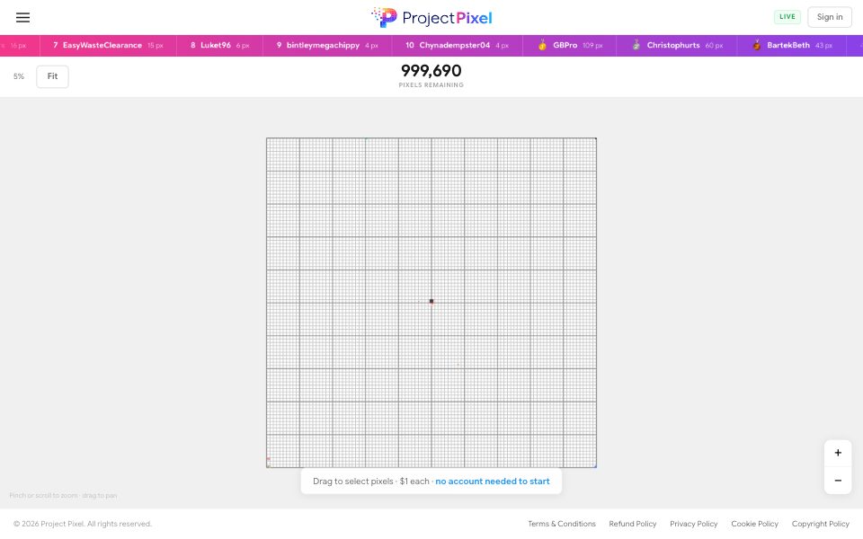Viewport: 863px width, 539px height.
Task: Zoom out with the minus button
Action: click(x=838, y=481)
